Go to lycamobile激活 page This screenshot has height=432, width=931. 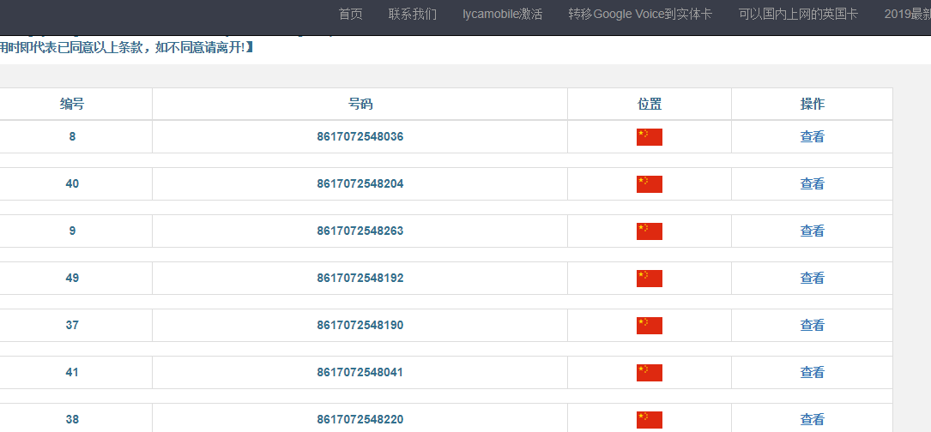tap(502, 15)
